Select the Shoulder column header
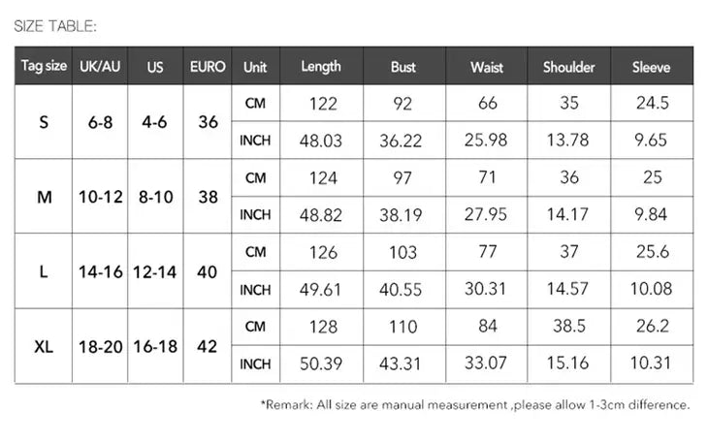This screenshot has width=708, height=442. [569, 67]
